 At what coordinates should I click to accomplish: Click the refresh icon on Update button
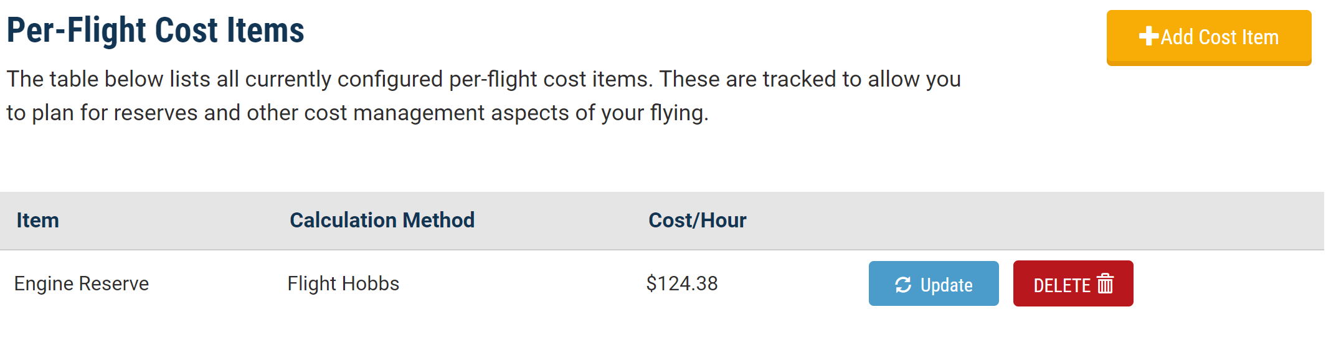903,285
